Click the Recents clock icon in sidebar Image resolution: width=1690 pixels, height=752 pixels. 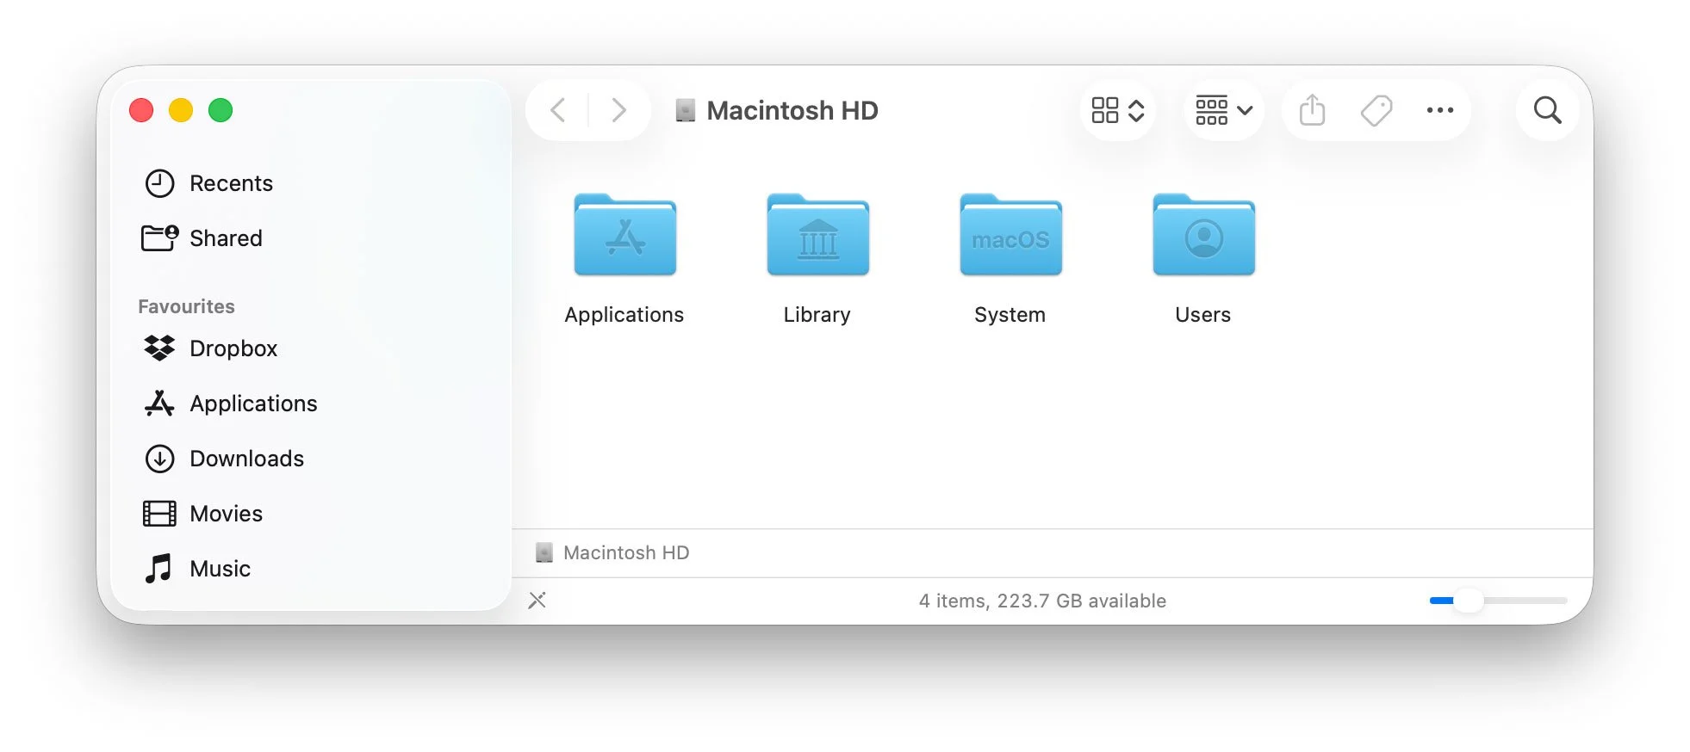[159, 183]
